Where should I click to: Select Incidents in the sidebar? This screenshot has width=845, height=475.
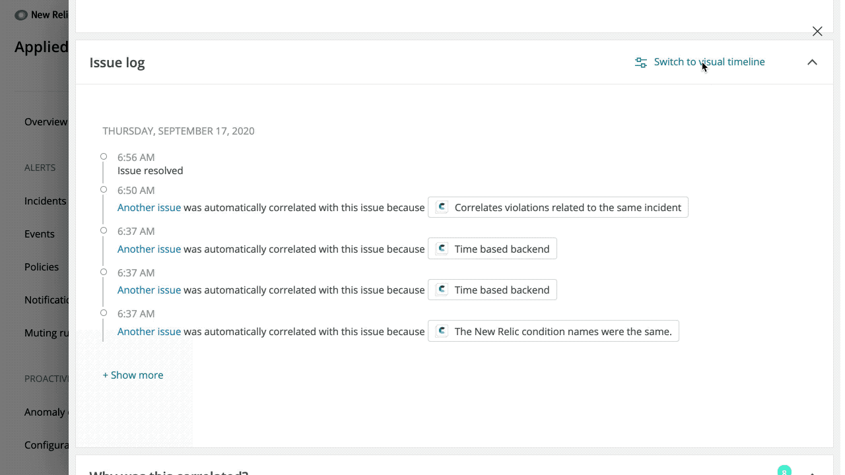pos(44,201)
